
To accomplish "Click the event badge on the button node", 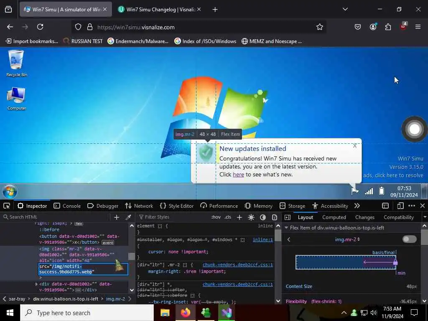I will (x=108, y=242).
